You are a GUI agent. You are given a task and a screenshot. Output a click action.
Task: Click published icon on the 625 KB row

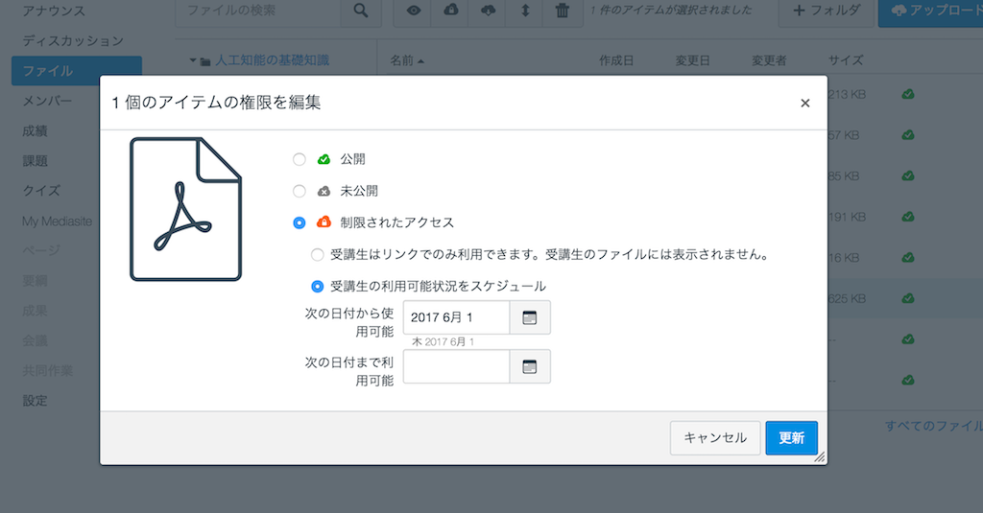coord(908,299)
